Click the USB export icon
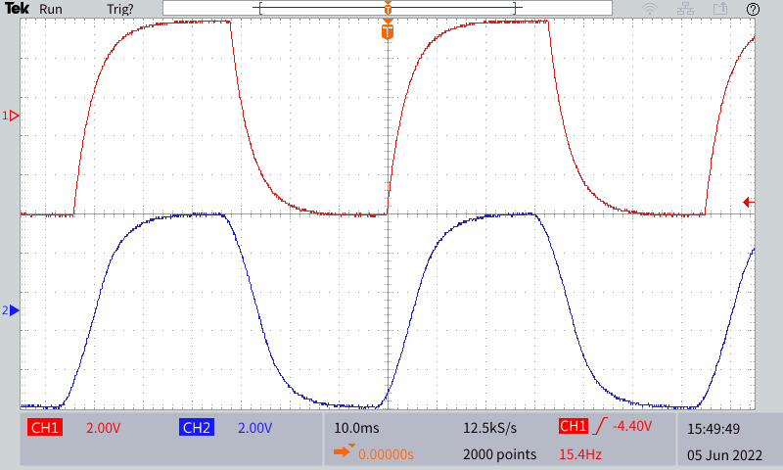The height and width of the screenshot is (470, 783). (719, 9)
